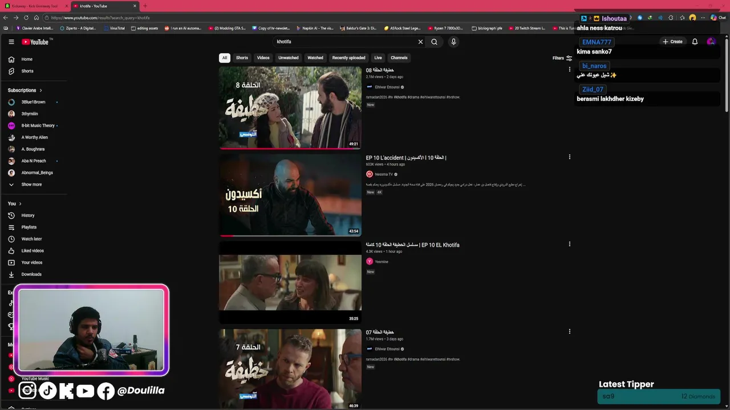Play episode 7 thumbnail video

coord(290,368)
